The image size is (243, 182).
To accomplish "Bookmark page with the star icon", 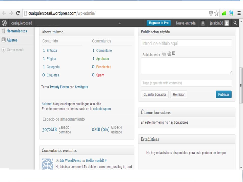I will click(216, 13).
